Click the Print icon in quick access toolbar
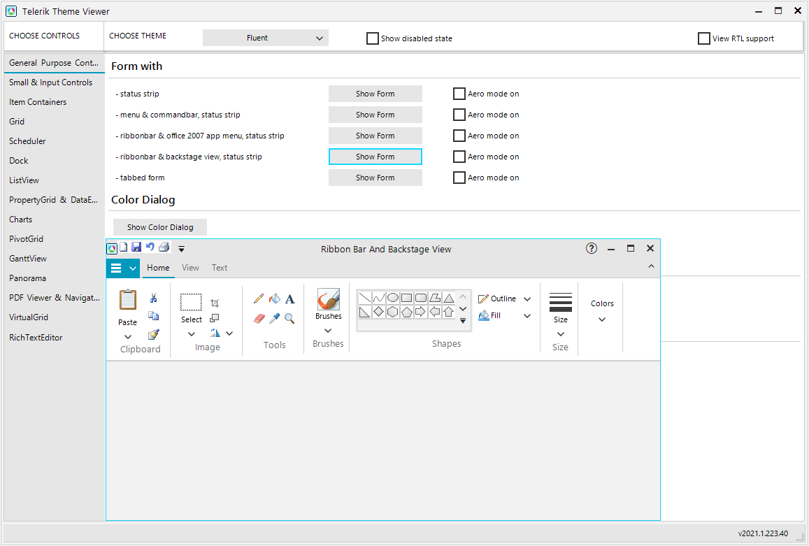 164,247
